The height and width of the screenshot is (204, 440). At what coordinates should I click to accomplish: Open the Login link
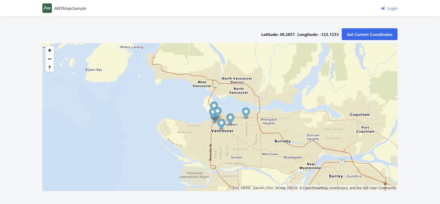389,8
